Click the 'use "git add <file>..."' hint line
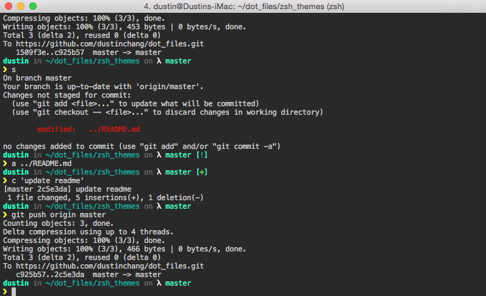Viewport: 486px width, 296px height. (x=135, y=104)
